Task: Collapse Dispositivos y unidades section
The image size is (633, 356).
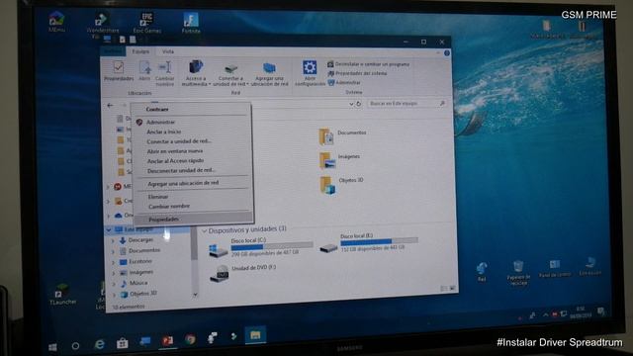Action: click(205, 230)
